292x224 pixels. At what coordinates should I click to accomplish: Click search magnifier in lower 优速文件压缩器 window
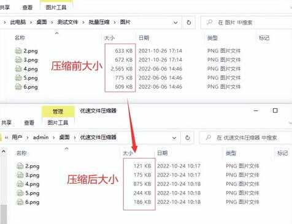tap(209, 138)
